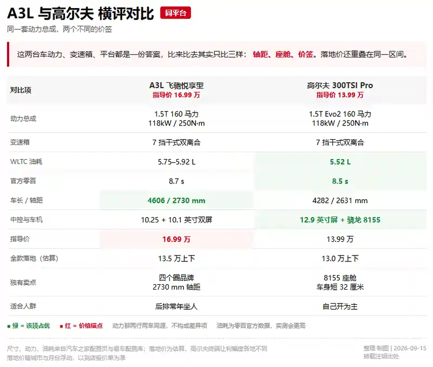Click the 对比项 header cell
Image resolution: width=433 pixels, height=367 pixels.
[21, 90]
